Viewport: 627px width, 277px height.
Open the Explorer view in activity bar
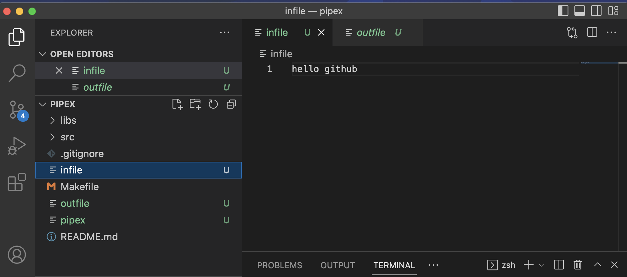coord(17,37)
